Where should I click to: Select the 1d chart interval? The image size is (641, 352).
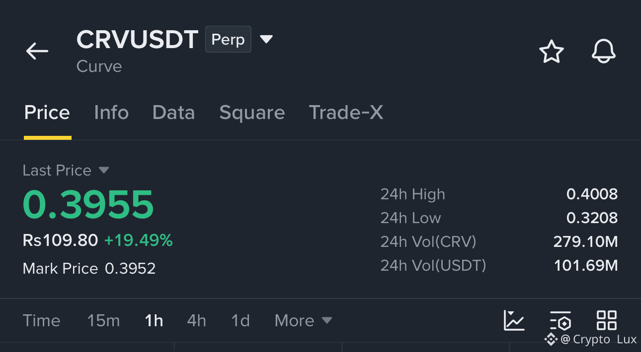(240, 321)
